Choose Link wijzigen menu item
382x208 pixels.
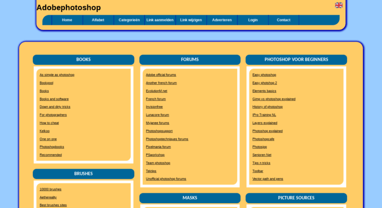click(191, 20)
